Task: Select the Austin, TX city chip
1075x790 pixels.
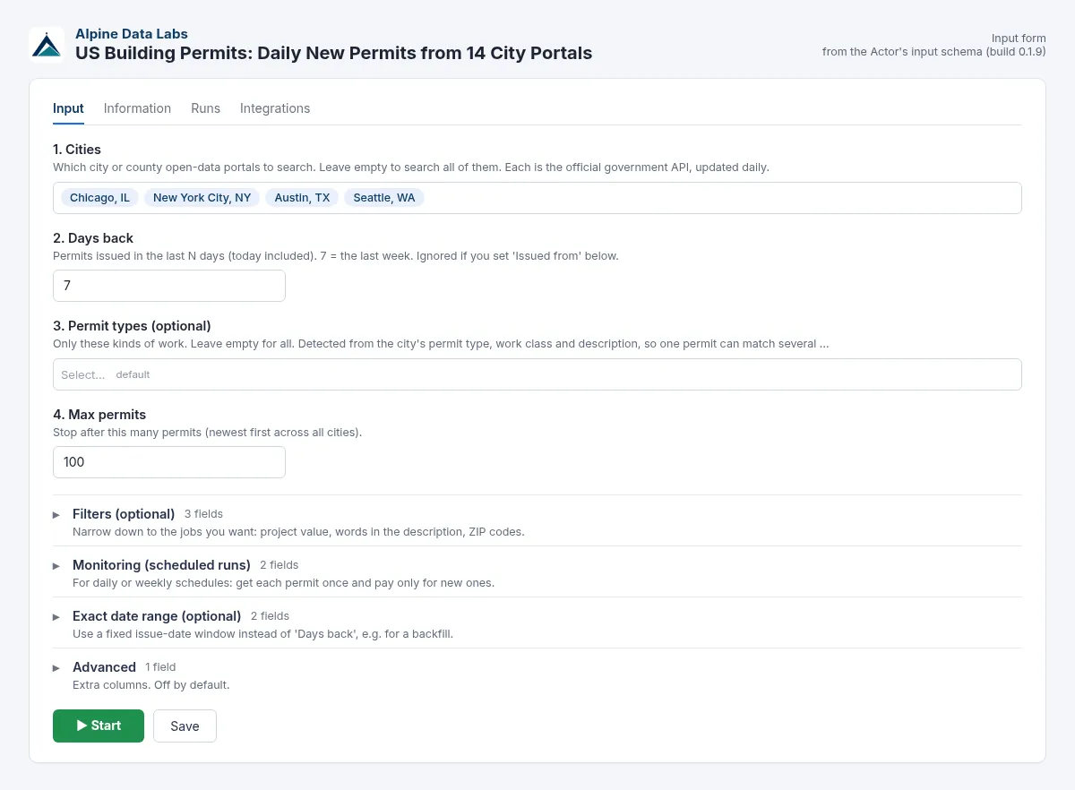Action: (x=302, y=198)
